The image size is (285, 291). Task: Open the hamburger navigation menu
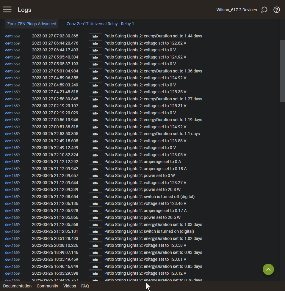7,10
